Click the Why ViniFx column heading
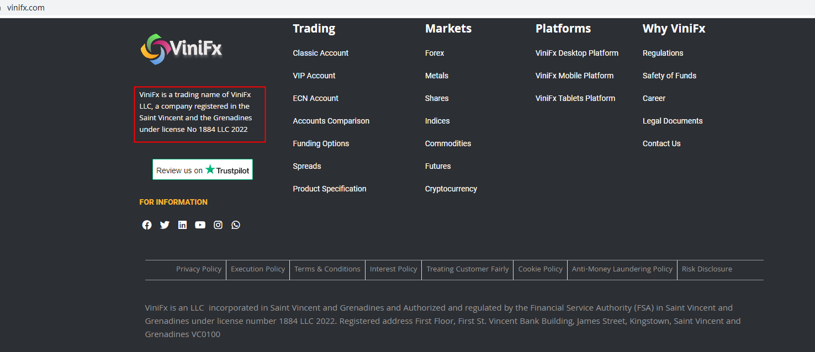This screenshot has height=352, width=815. [674, 29]
